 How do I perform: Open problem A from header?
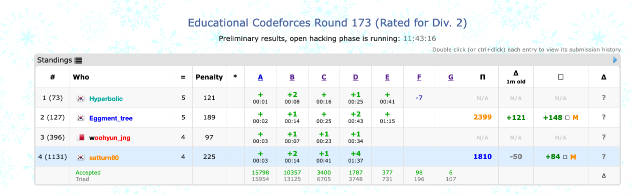(x=260, y=77)
